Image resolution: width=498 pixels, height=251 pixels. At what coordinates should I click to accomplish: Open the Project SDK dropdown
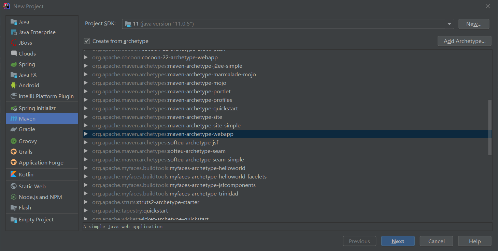click(x=449, y=23)
